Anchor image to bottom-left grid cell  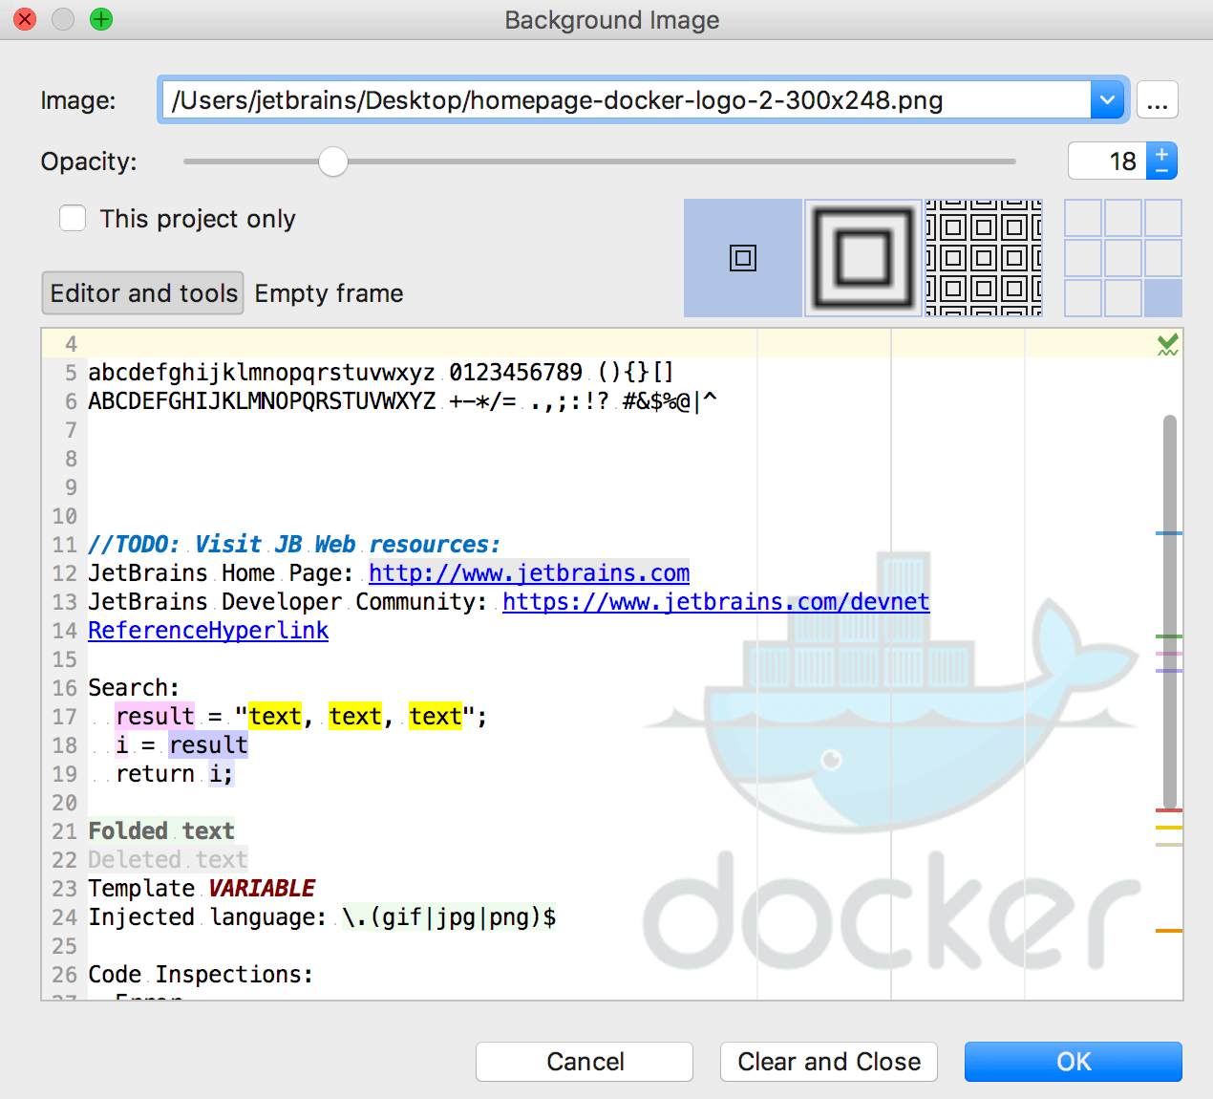pos(1083,298)
